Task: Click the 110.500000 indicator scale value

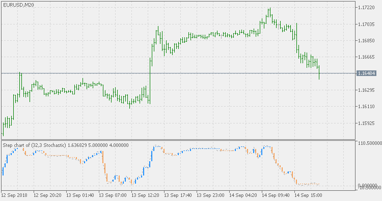Action: tap(370, 143)
